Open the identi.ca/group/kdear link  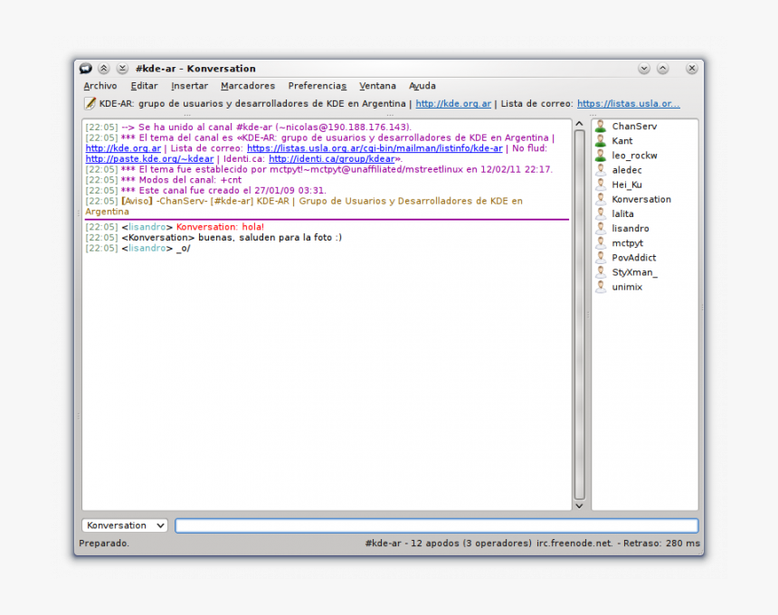332,158
